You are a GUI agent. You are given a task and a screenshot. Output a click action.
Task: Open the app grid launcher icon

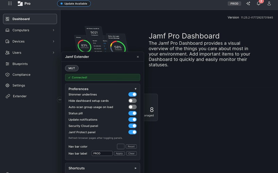(x=10, y=3)
